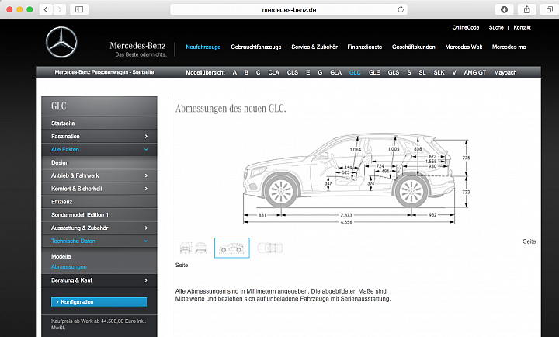
Task: Show the top view thumbnail
Action: [270, 248]
